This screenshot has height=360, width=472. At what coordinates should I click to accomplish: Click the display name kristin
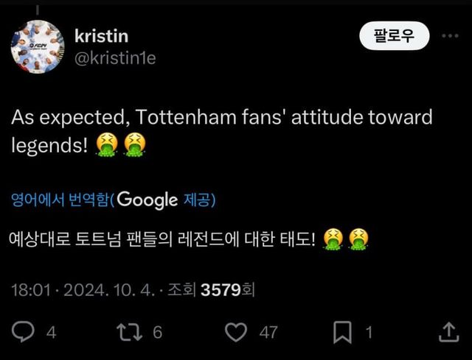click(x=102, y=35)
